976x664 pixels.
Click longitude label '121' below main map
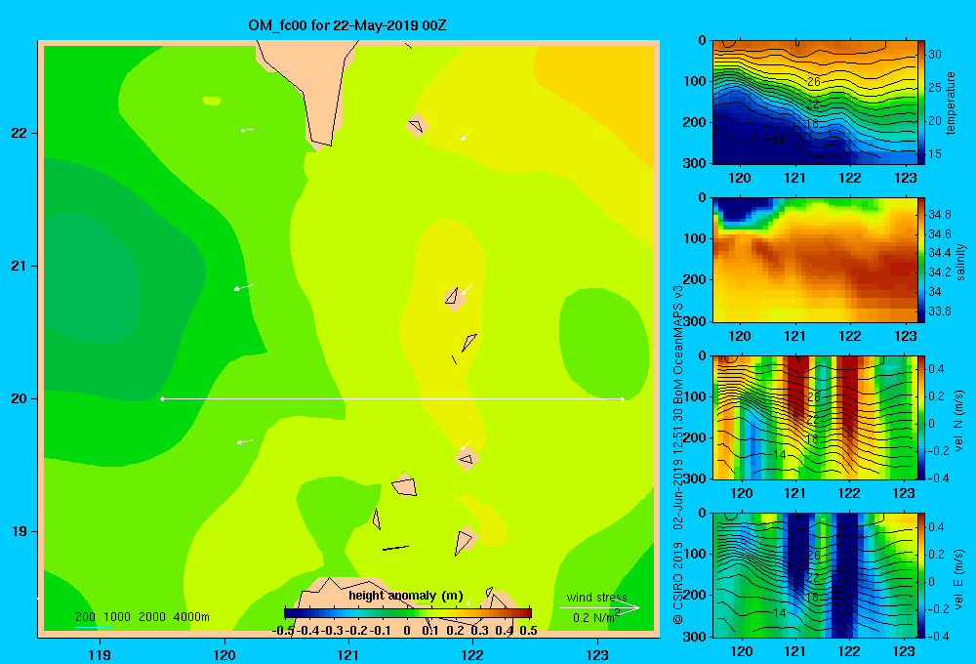click(348, 654)
